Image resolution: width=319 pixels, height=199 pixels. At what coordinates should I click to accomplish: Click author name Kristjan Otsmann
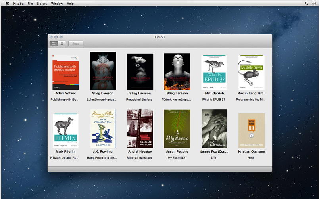pos(252,152)
